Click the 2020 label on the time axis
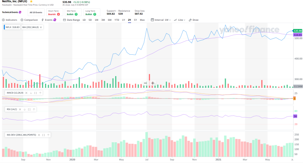 (x=72, y=160)
